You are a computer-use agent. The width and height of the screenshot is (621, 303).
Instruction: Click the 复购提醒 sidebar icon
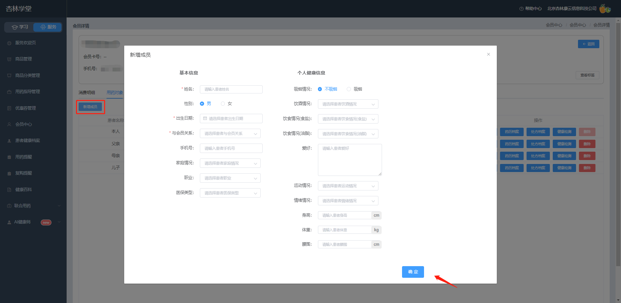(x=9, y=173)
